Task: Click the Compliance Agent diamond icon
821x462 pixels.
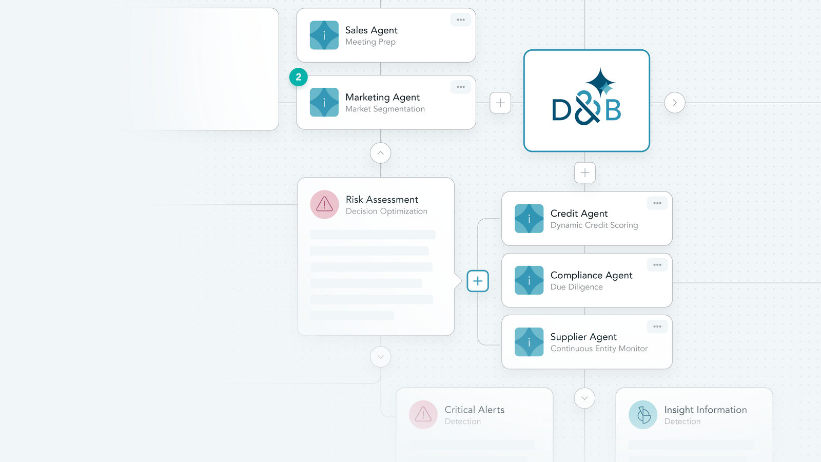Action: (x=529, y=280)
